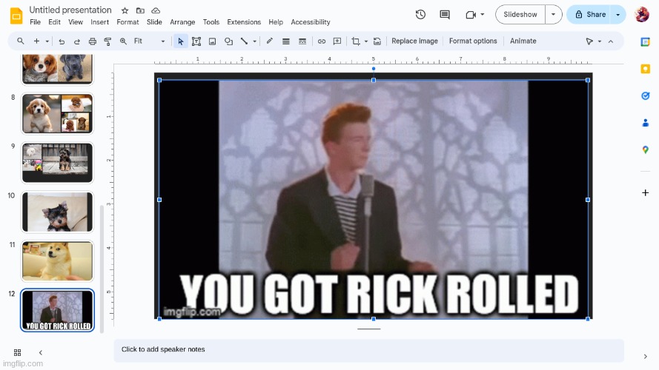This screenshot has height=370, width=659.
Task: Open the Google account avatar
Action: pos(642,15)
